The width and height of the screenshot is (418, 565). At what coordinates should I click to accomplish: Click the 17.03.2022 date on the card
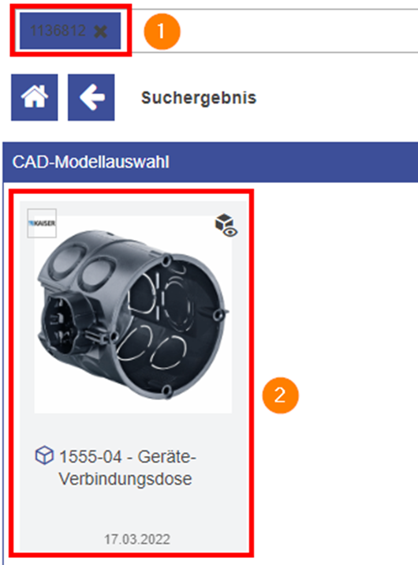click(x=137, y=539)
